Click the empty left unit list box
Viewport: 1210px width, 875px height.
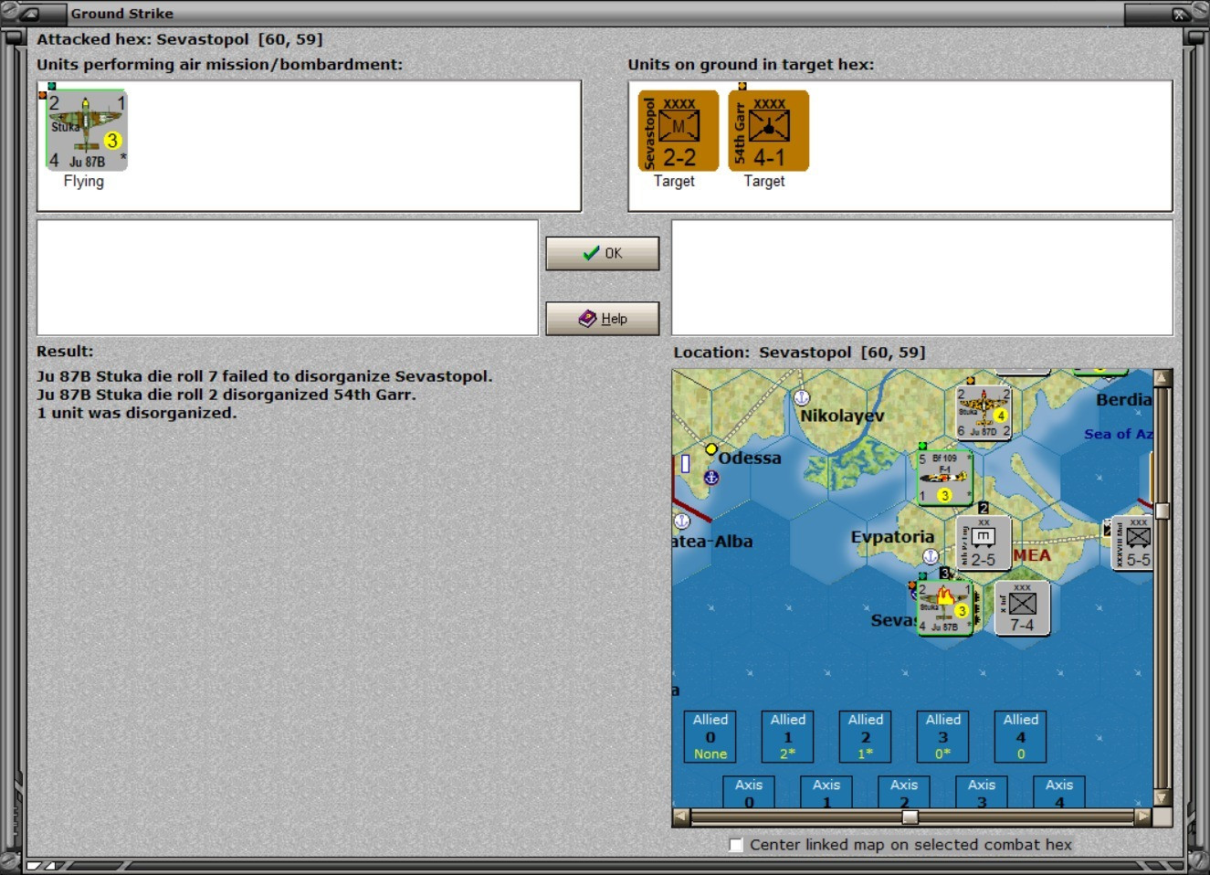tap(287, 278)
